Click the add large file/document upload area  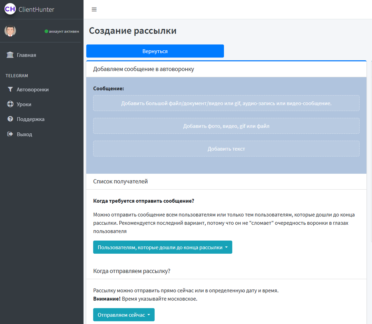[x=226, y=103]
